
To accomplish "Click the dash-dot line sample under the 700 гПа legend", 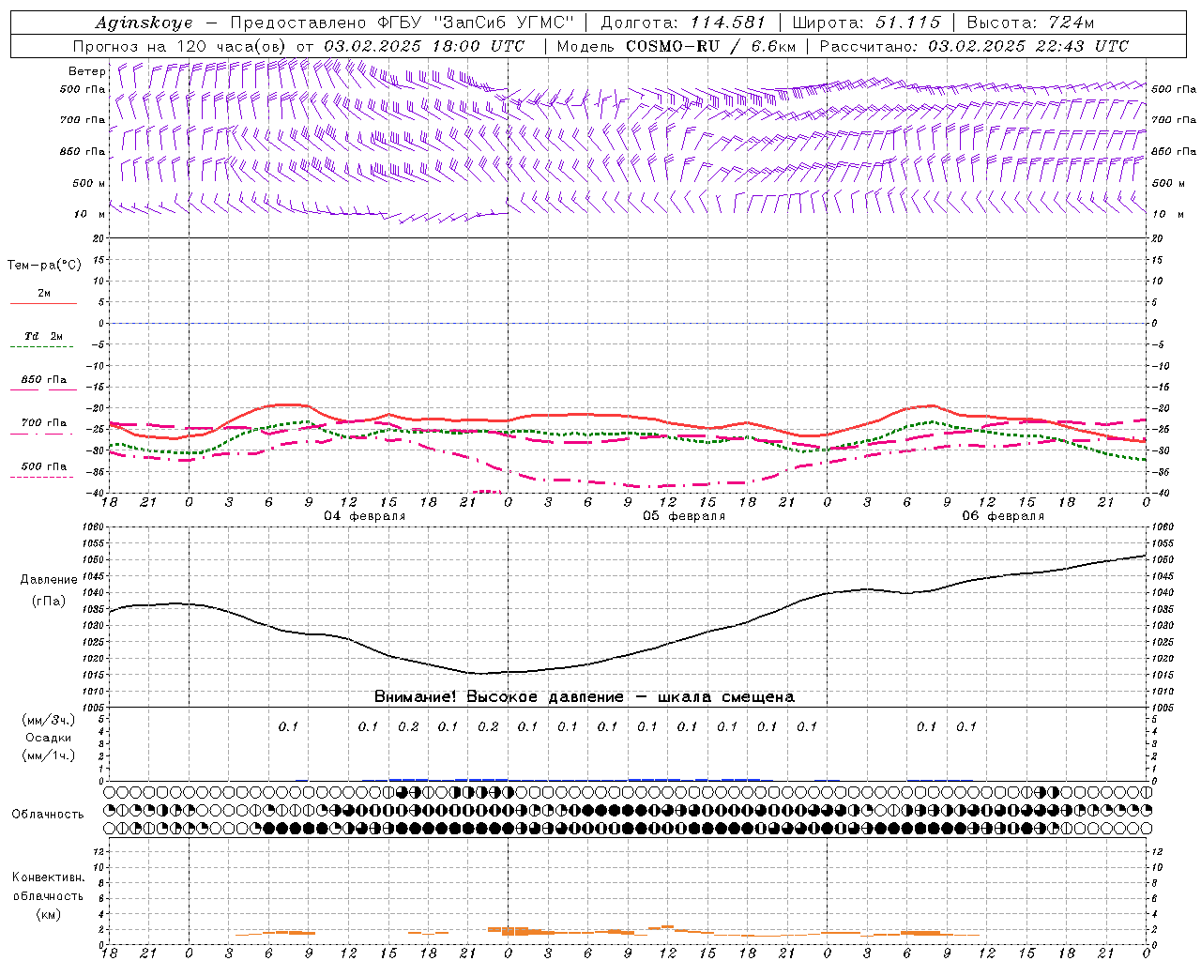I will (42, 434).
